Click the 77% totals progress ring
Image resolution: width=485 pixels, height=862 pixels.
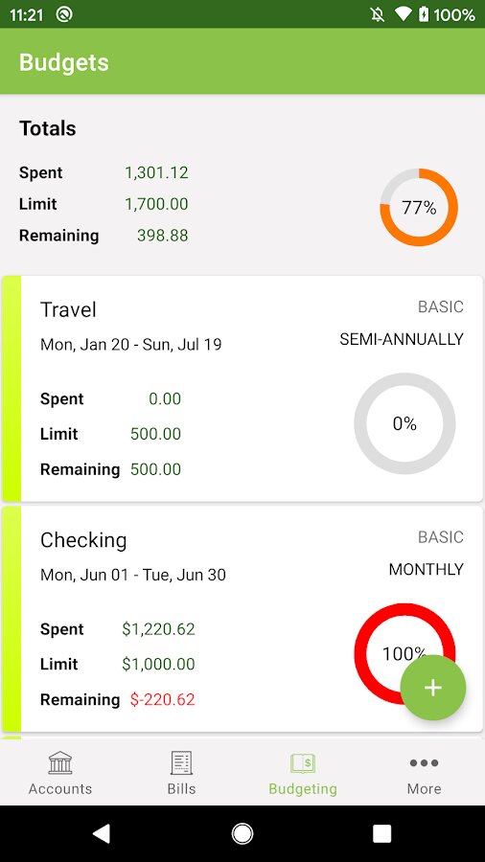pos(419,207)
